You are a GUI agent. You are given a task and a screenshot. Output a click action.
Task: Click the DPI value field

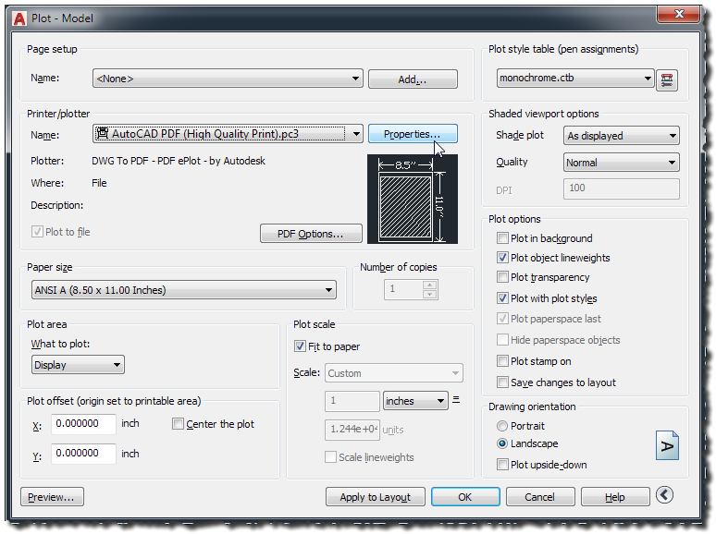tap(622, 188)
